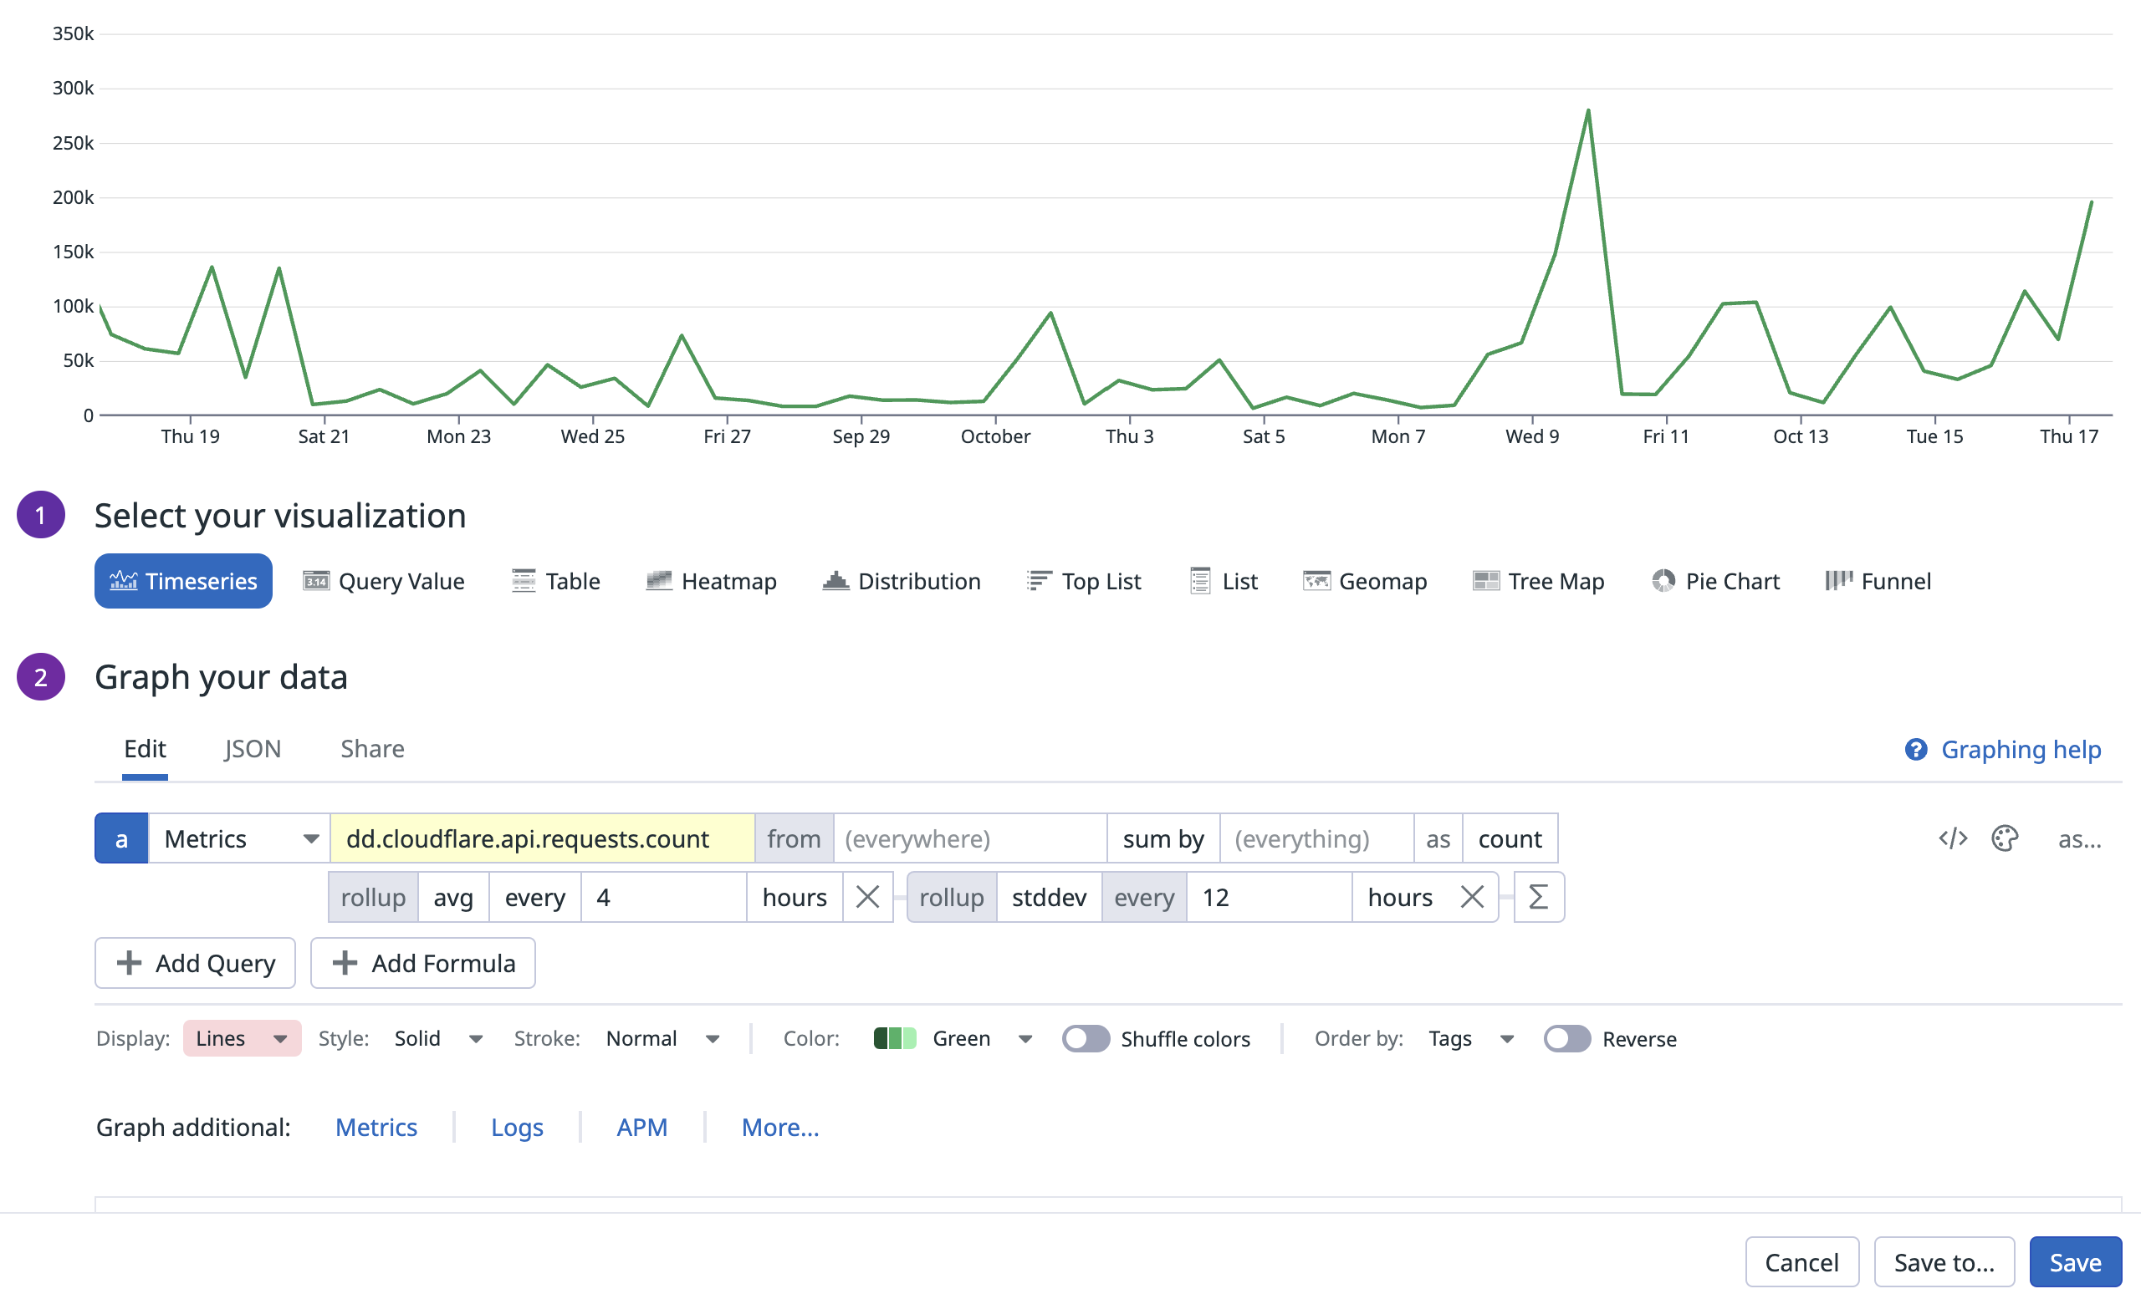Enable the Shuffle colors toggle
The width and height of the screenshot is (2141, 1299).
(x=1086, y=1038)
